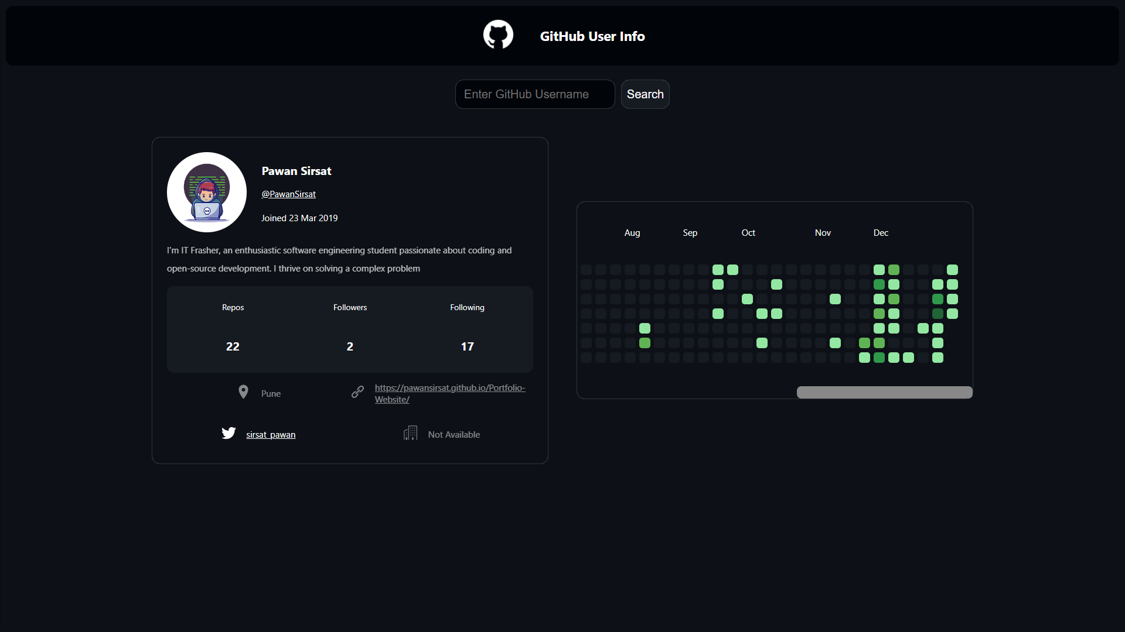Click the Dec month label on graph
The height and width of the screenshot is (632, 1125).
(880, 232)
